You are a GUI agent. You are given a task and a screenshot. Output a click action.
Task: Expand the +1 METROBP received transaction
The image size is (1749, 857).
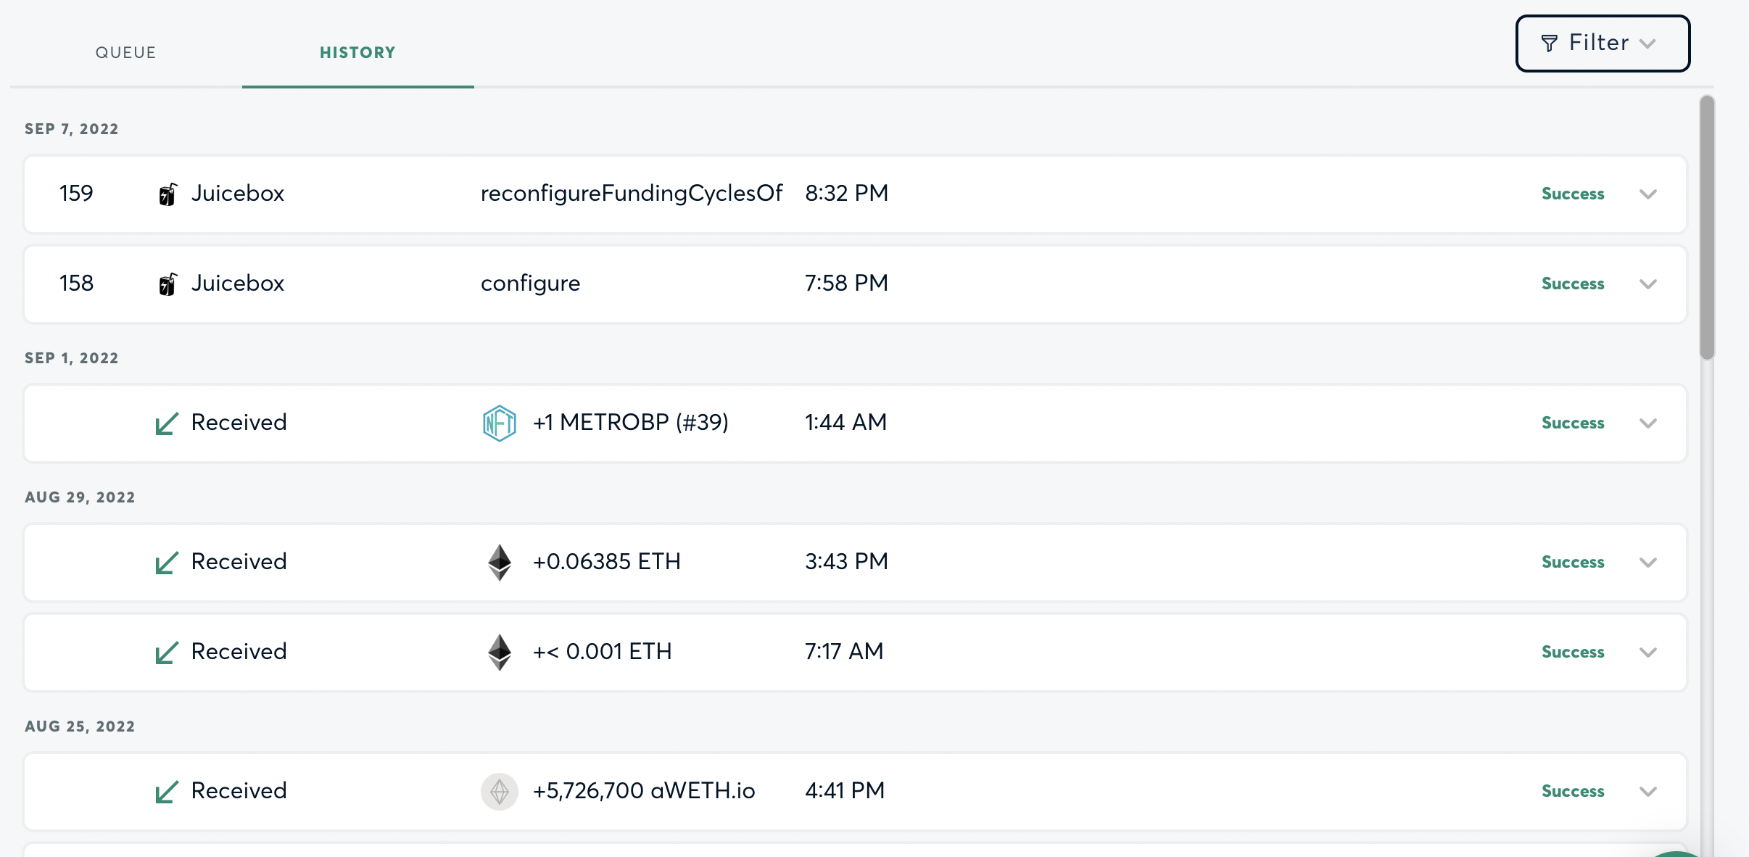click(x=1647, y=423)
